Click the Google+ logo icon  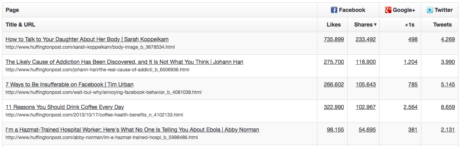coord(388,10)
